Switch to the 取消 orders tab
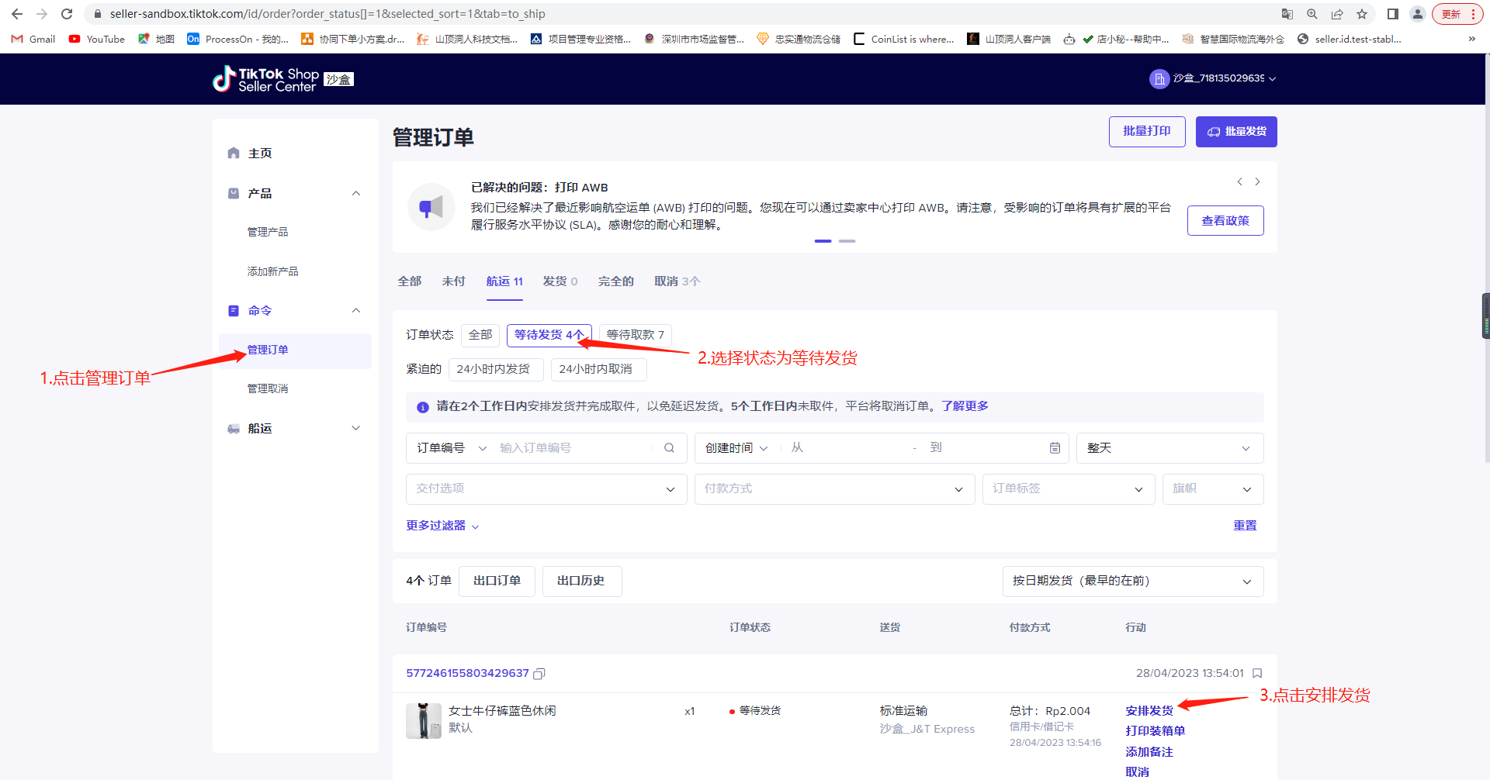Screen dimensions: 1490x780 pos(676,281)
